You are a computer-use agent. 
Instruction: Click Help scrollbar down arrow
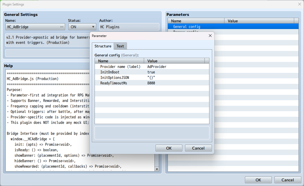(x=157, y=169)
